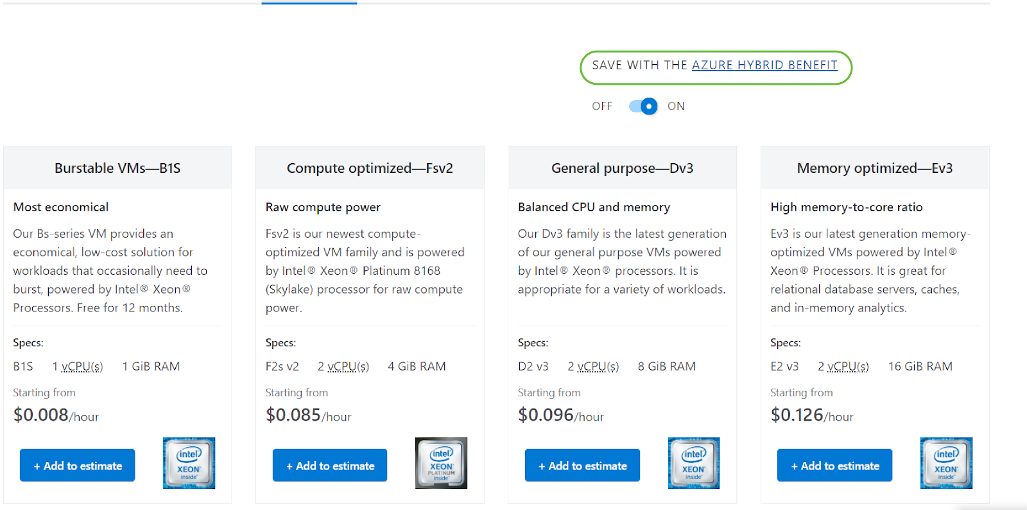This screenshot has height=510, width=1027.
Task: Click Intel Xeon badge in B1S card
Action: (189, 463)
